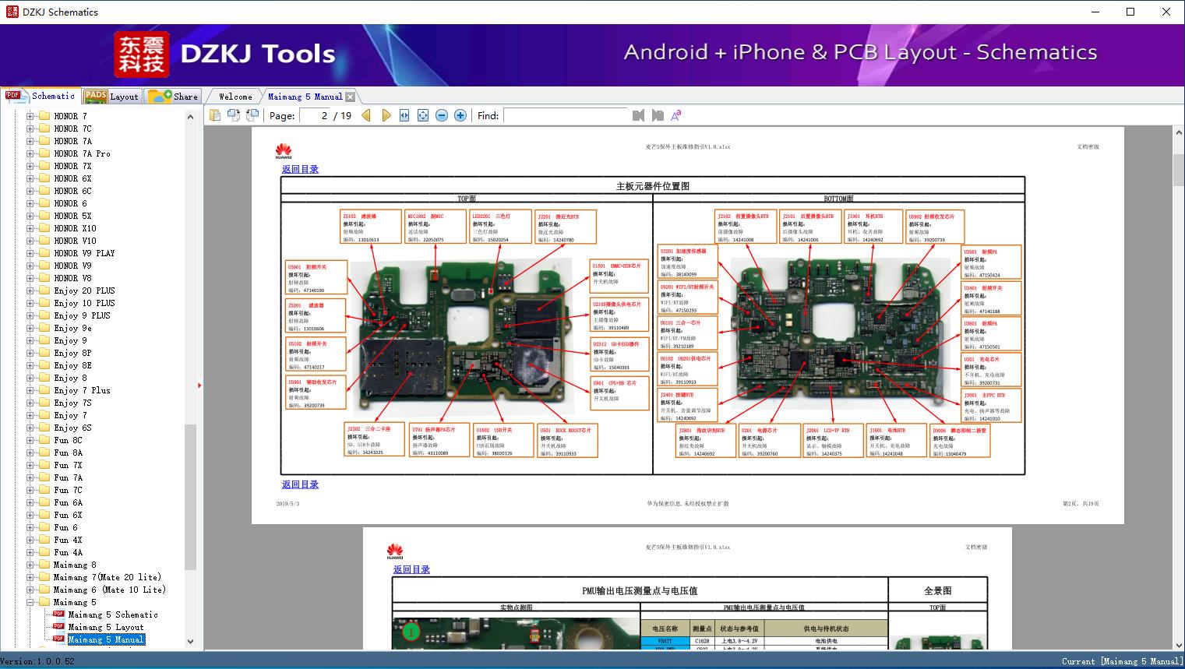Expand the Enjoy 10 PLUS tree node

[x=30, y=303]
